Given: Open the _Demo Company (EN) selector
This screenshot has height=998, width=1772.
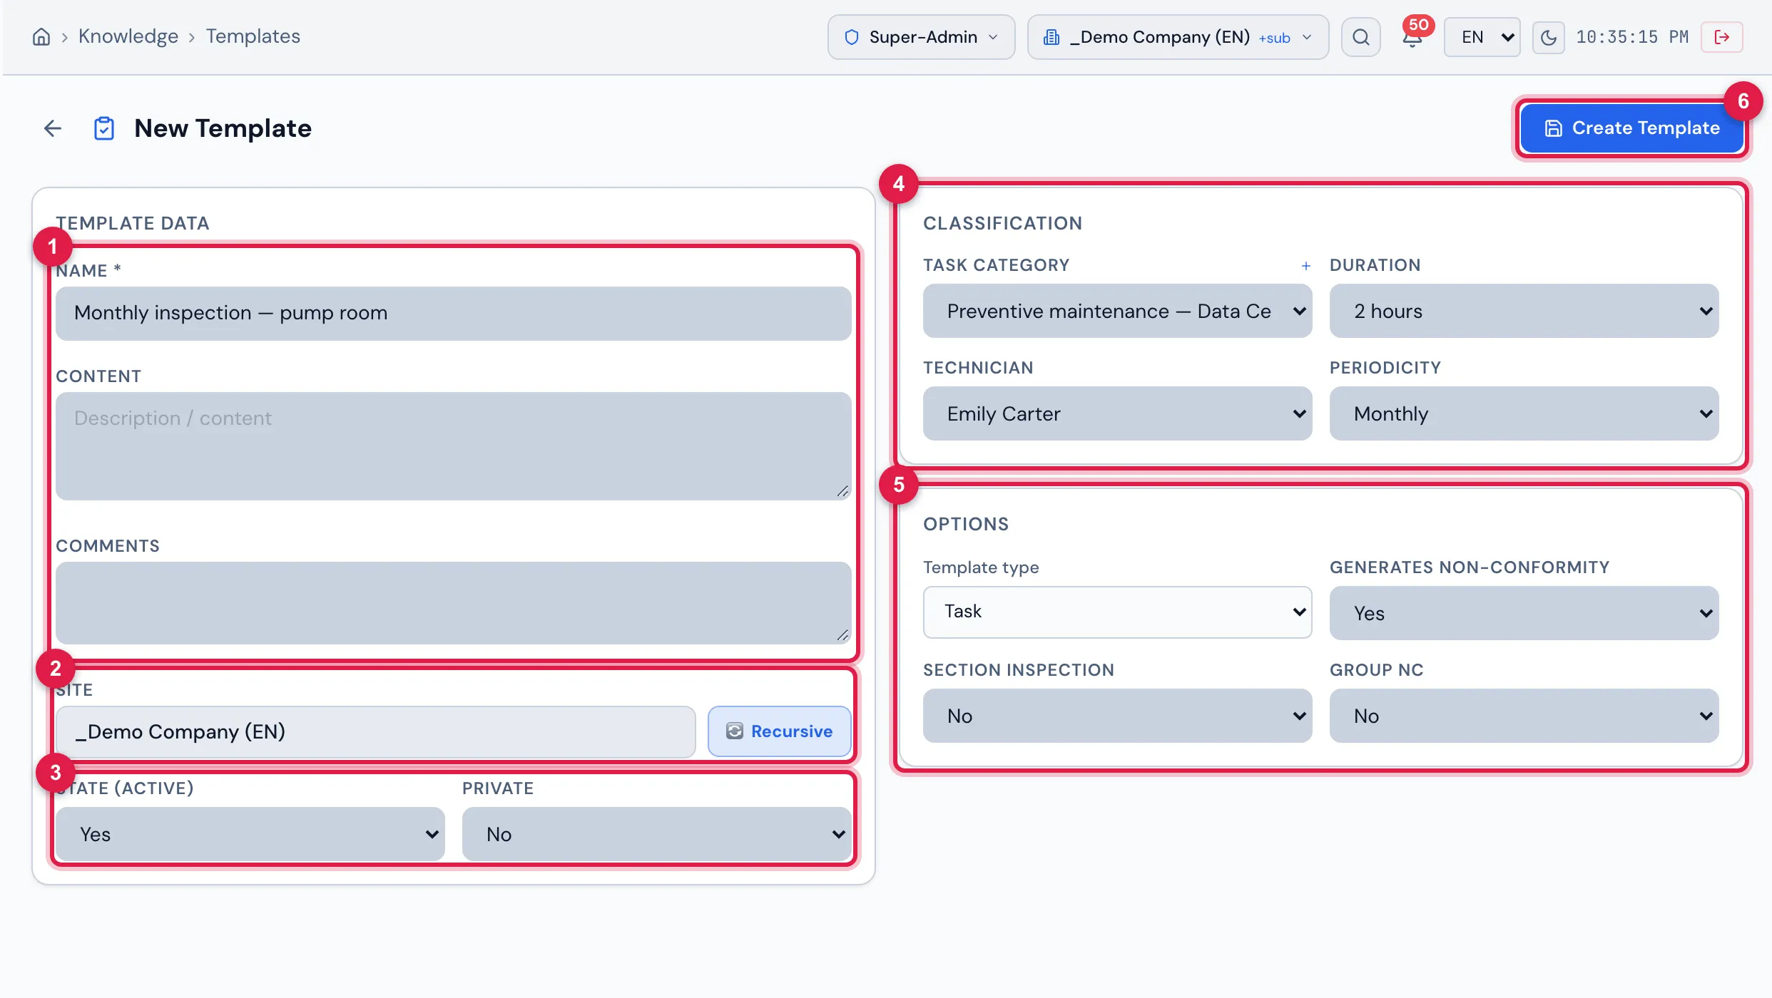Looking at the screenshot, I should click(1178, 37).
